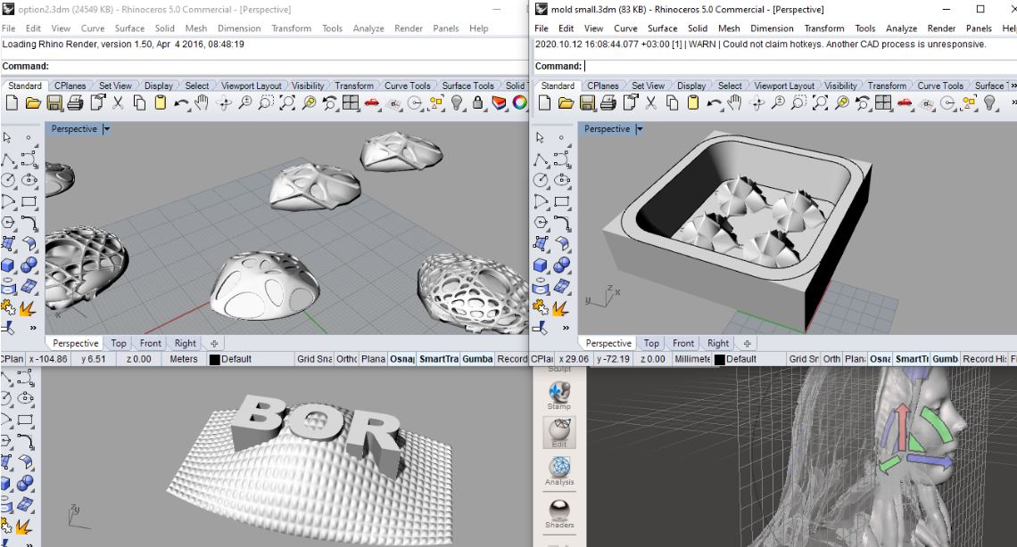Toggle Osnap in option2.3dm status bar
This screenshot has width=1017, height=547.
point(401,359)
